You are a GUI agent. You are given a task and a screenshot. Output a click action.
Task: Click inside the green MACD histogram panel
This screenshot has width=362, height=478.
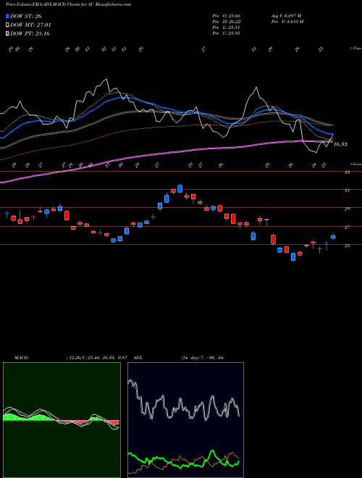point(62,420)
